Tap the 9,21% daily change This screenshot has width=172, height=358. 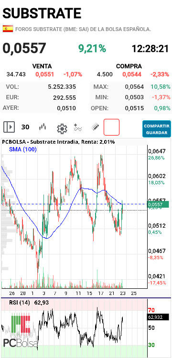(92, 48)
